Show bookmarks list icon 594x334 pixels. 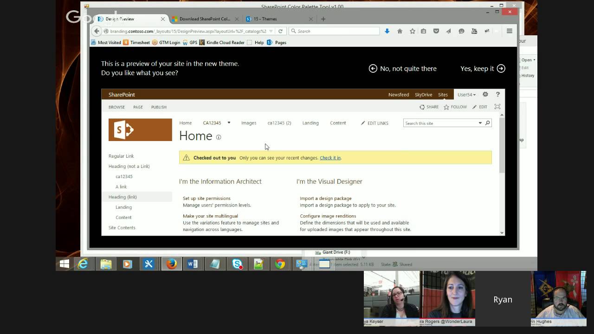tap(423, 31)
